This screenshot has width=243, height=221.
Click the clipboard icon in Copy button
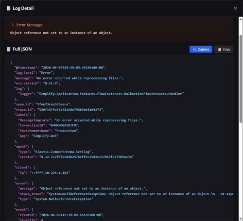(220, 50)
